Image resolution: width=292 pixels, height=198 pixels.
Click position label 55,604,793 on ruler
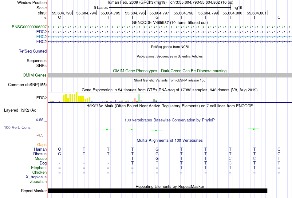62,13
